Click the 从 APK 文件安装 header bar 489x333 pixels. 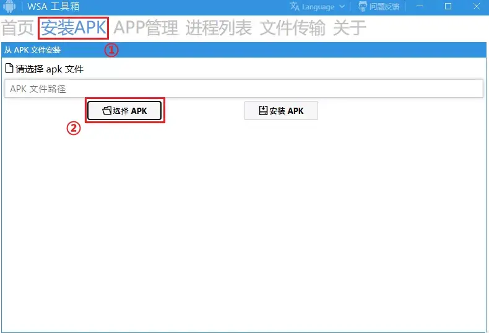pyautogui.click(x=243, y=50)
